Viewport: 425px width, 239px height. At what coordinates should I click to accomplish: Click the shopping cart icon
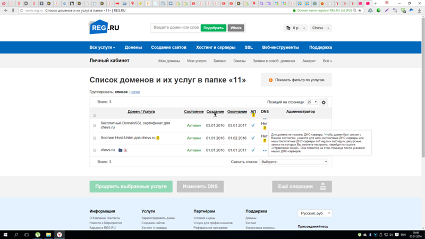point(288,28)
